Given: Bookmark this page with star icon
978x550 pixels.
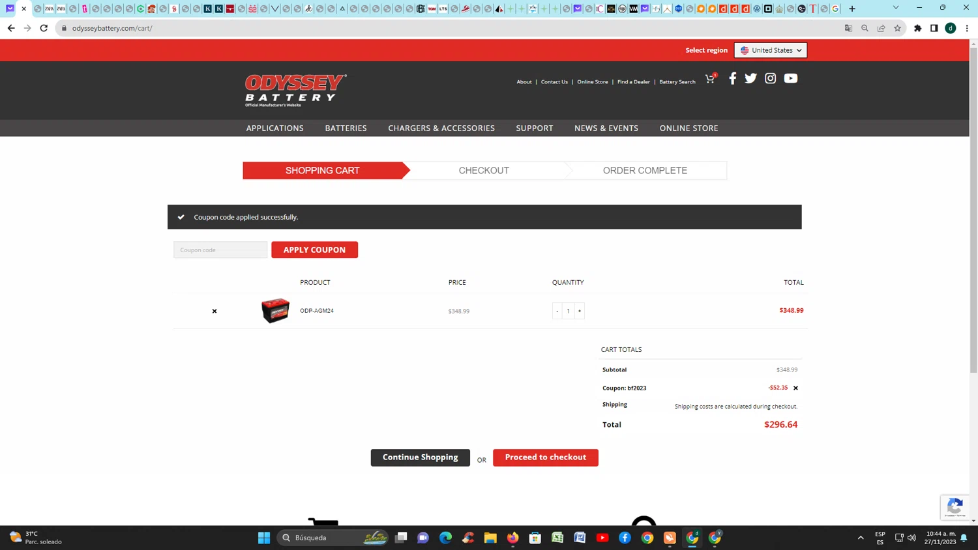Looking at the screenshot, I should tap(897, 28).
